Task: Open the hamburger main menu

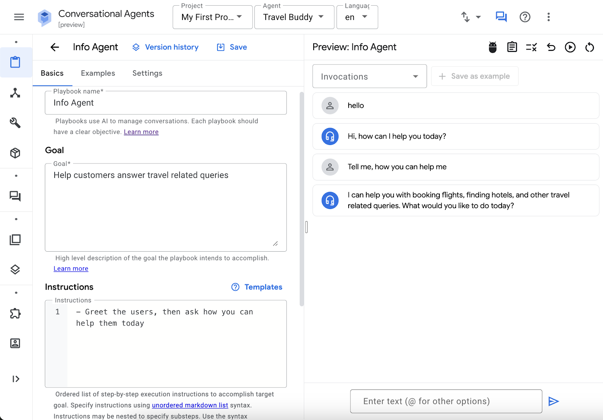Action: (19, 17)
